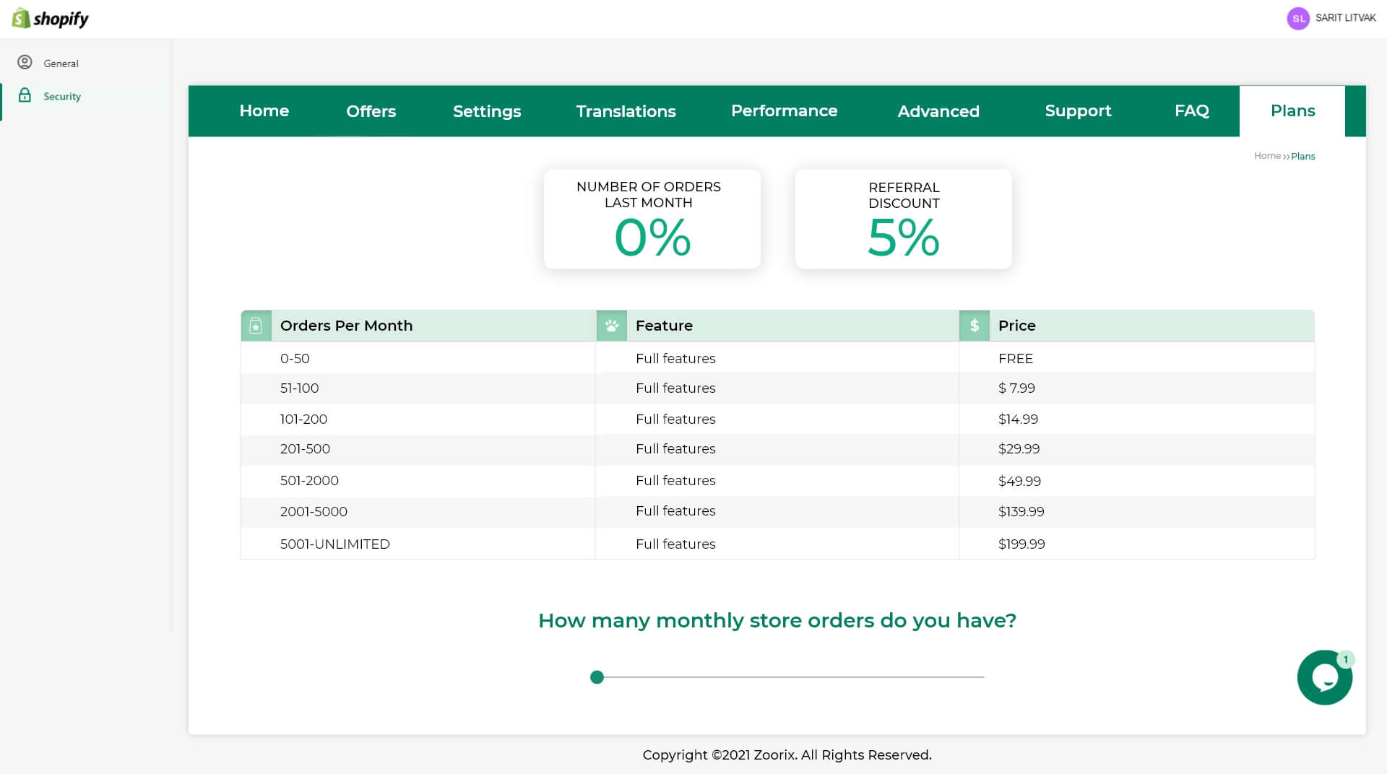Select the Plans tab
This screenshot has height=774, width=1387.
tap(1292, 111)
